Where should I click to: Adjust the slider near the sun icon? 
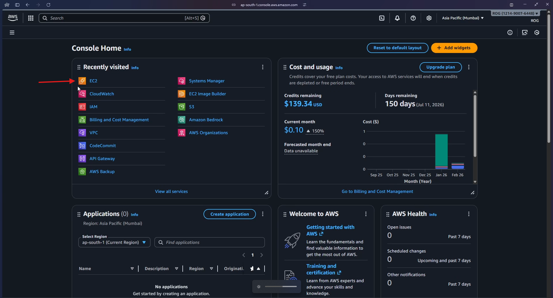pyautogui.click(x=282, y=286)
